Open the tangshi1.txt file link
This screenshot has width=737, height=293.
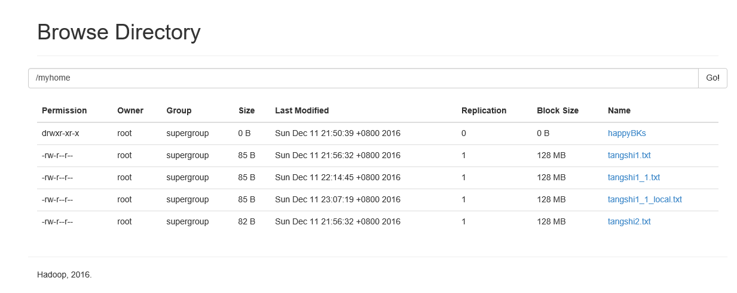(629, 155)
